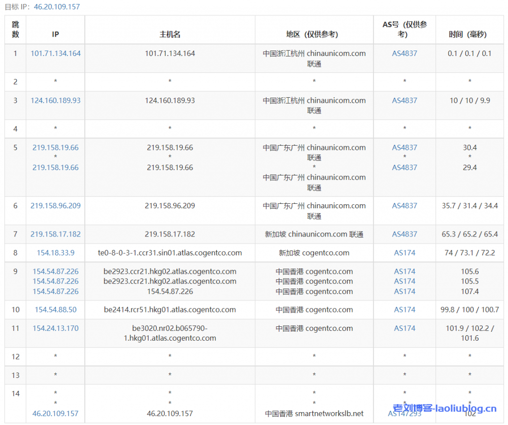Open the blue 219.158.17.182 IP link
The image size is (508, 425).
(x=56, y=234)
